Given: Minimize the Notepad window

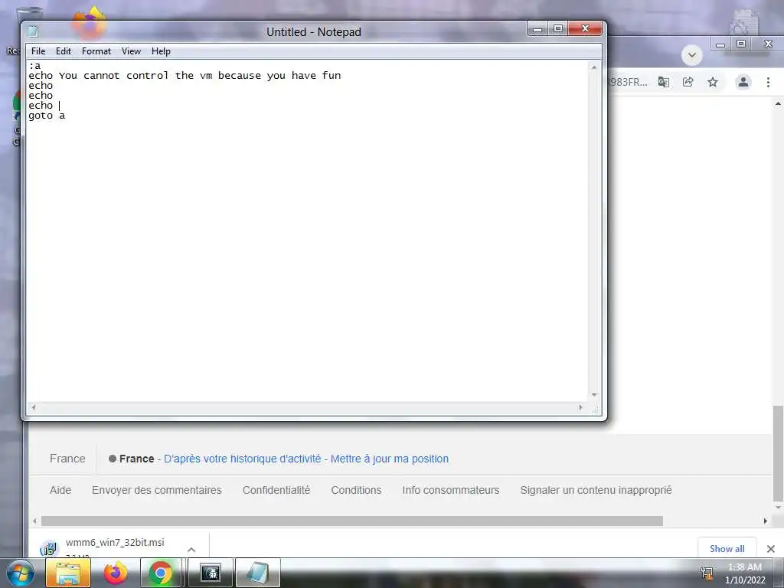Looking at the screenshot, I should tap(537, 29).
